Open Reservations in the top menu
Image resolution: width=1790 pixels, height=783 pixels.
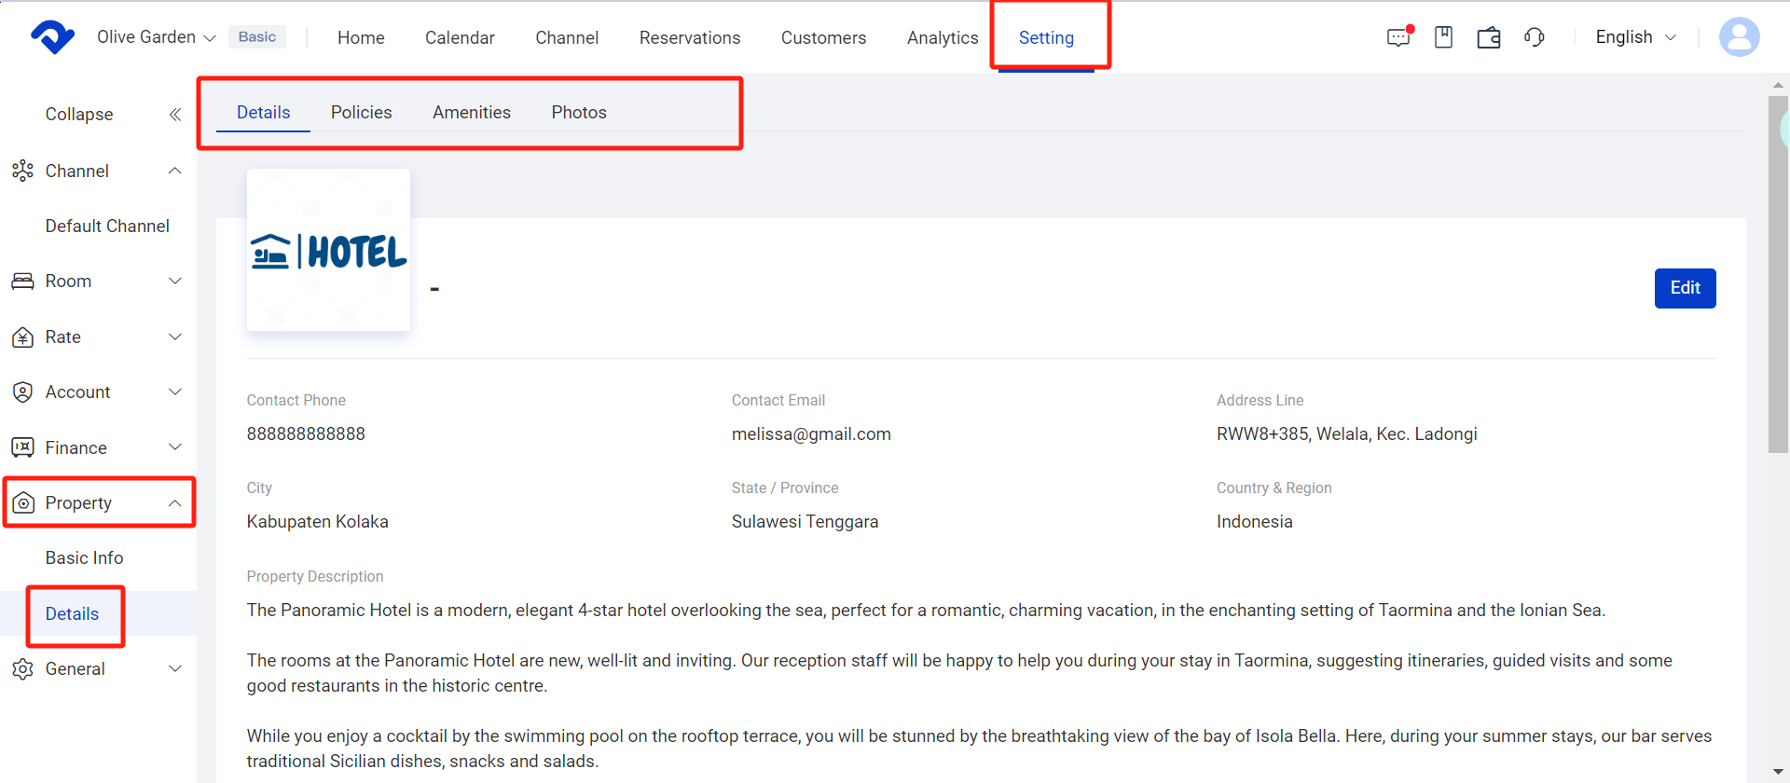tap(689, 38)
